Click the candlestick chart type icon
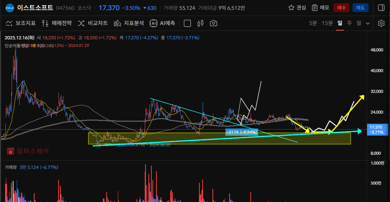Image resolution: width=390 pixels, height=202 pixels. tap(200, 23)
